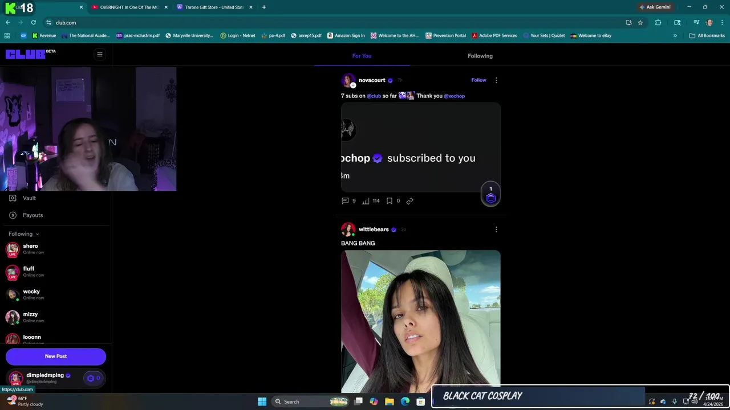Viewport: 730px width, 410px height.
Task: Open weather widget showing 66°F
Action: click(25, 401)
